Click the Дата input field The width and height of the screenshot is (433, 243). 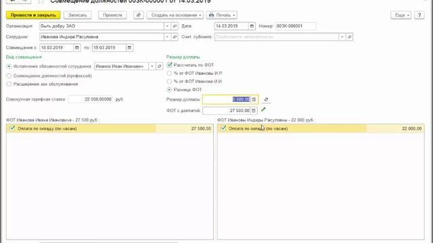click(231, 26)
